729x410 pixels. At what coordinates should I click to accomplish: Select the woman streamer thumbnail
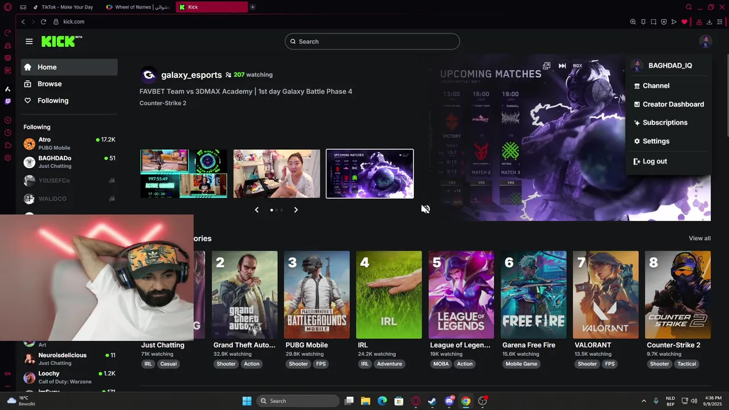277,174
